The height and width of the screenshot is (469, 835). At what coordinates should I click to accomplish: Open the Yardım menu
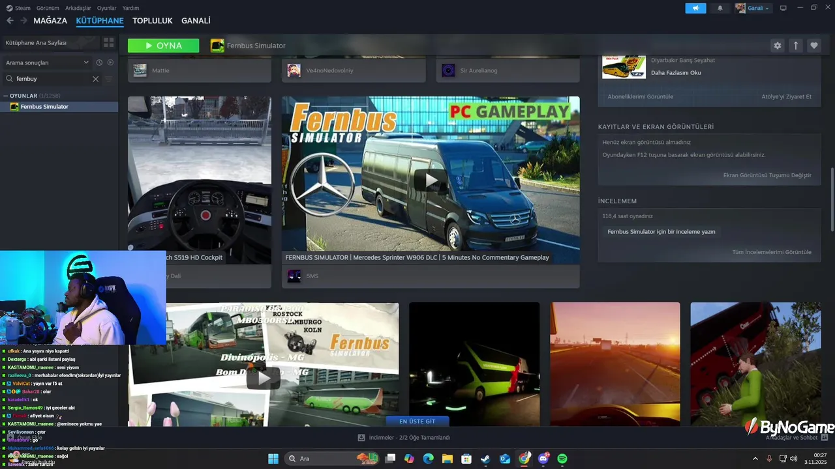131,8
